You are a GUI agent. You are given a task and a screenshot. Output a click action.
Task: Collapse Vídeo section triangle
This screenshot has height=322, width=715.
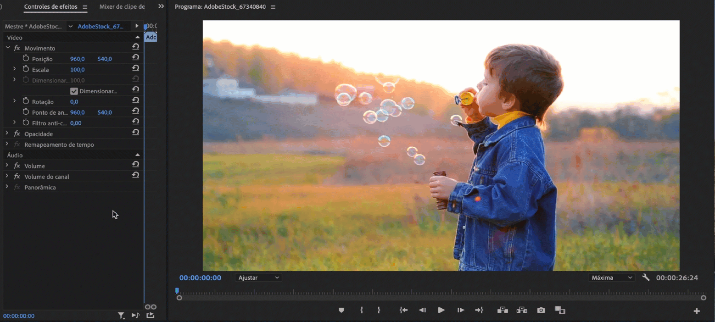[x=137, y=37]
